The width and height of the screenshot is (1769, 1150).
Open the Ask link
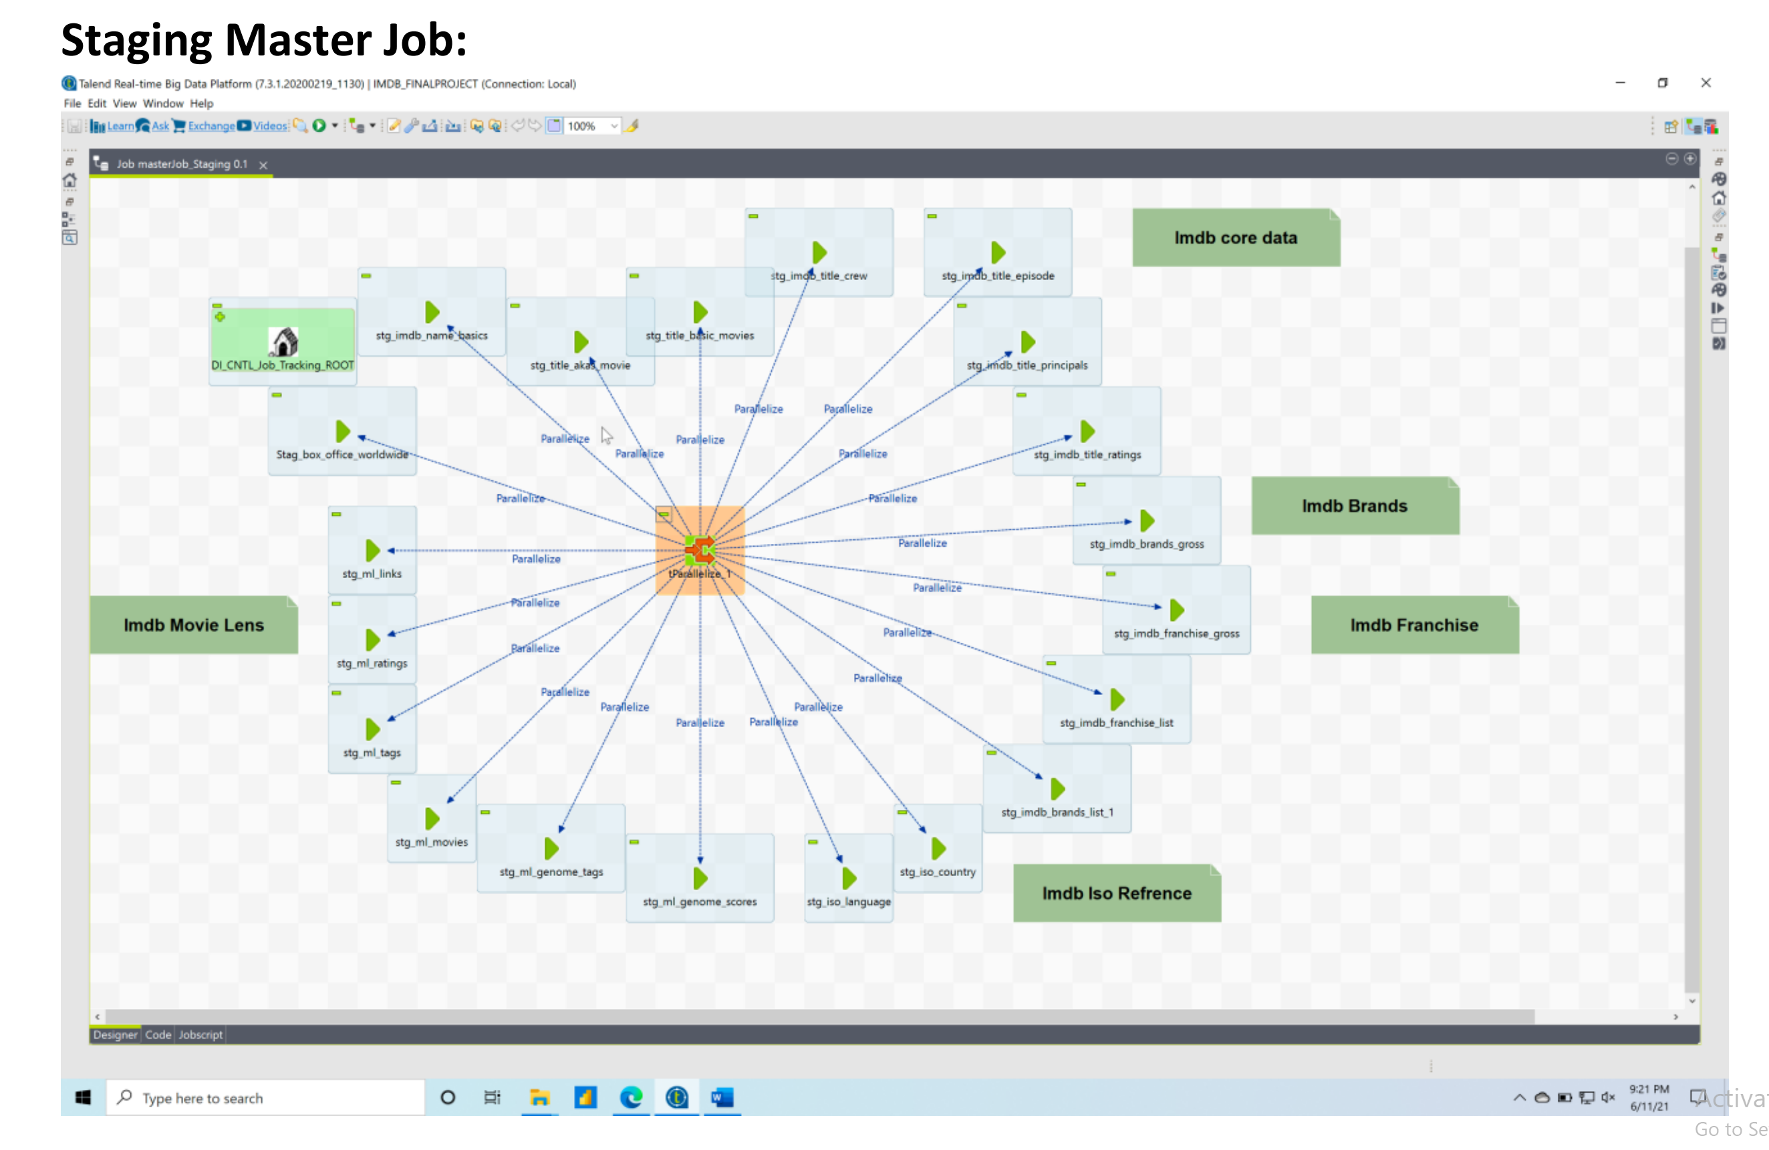coord(160,126)
